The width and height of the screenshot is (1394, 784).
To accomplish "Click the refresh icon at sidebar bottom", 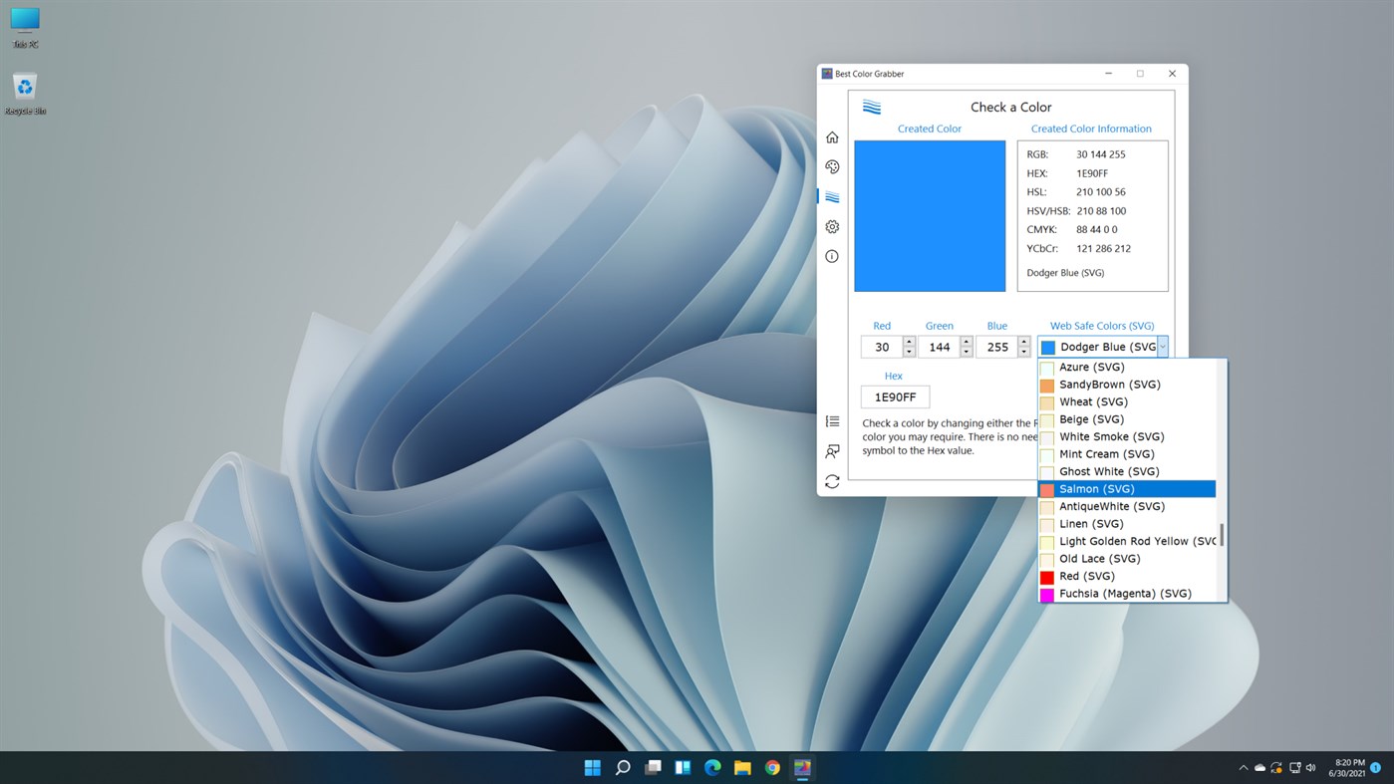I will pos(832,480).
